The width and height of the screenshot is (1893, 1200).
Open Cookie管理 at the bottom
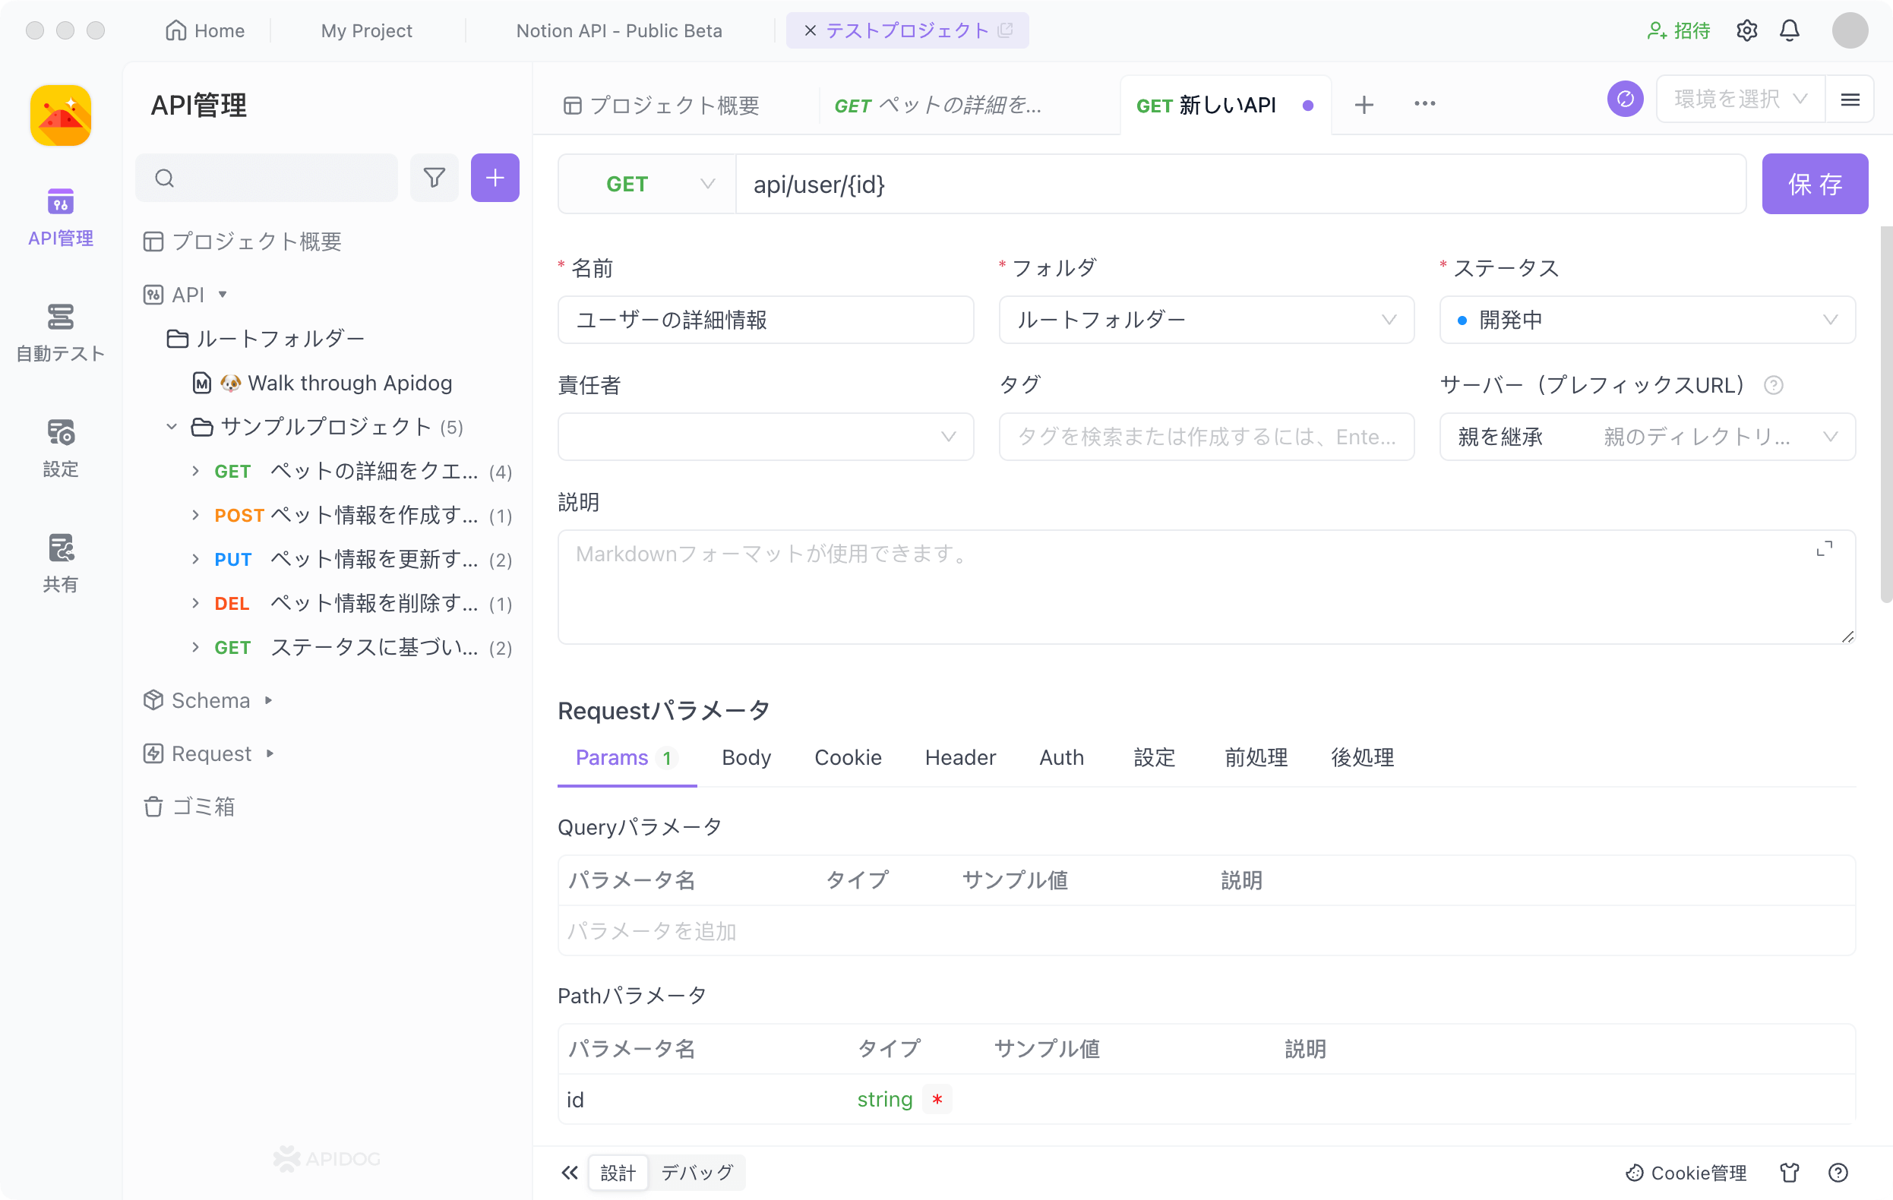tap(1686, 1173)
